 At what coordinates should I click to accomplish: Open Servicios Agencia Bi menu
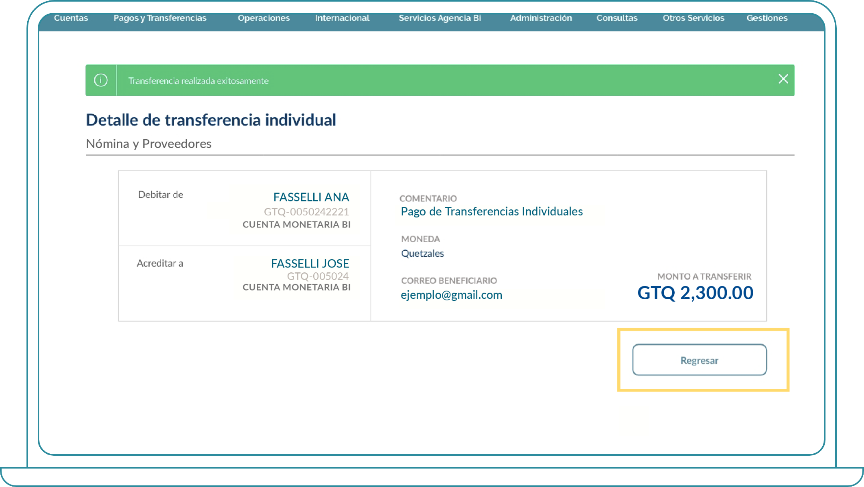click(x=440, y=18)
